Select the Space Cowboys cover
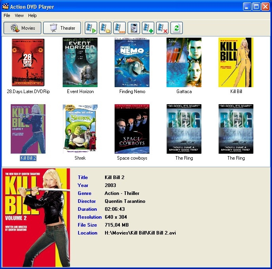 pyautogui.click(x=132, y=129)
